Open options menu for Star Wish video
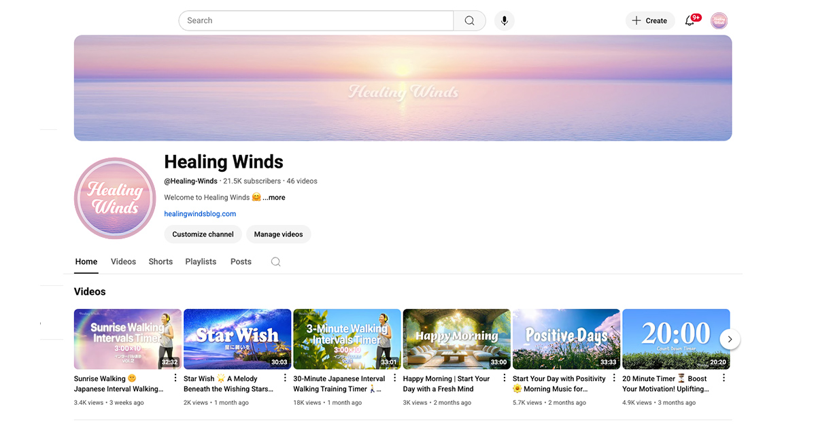The width and height of the screenshot is (816, 428). tap(285, 378)
